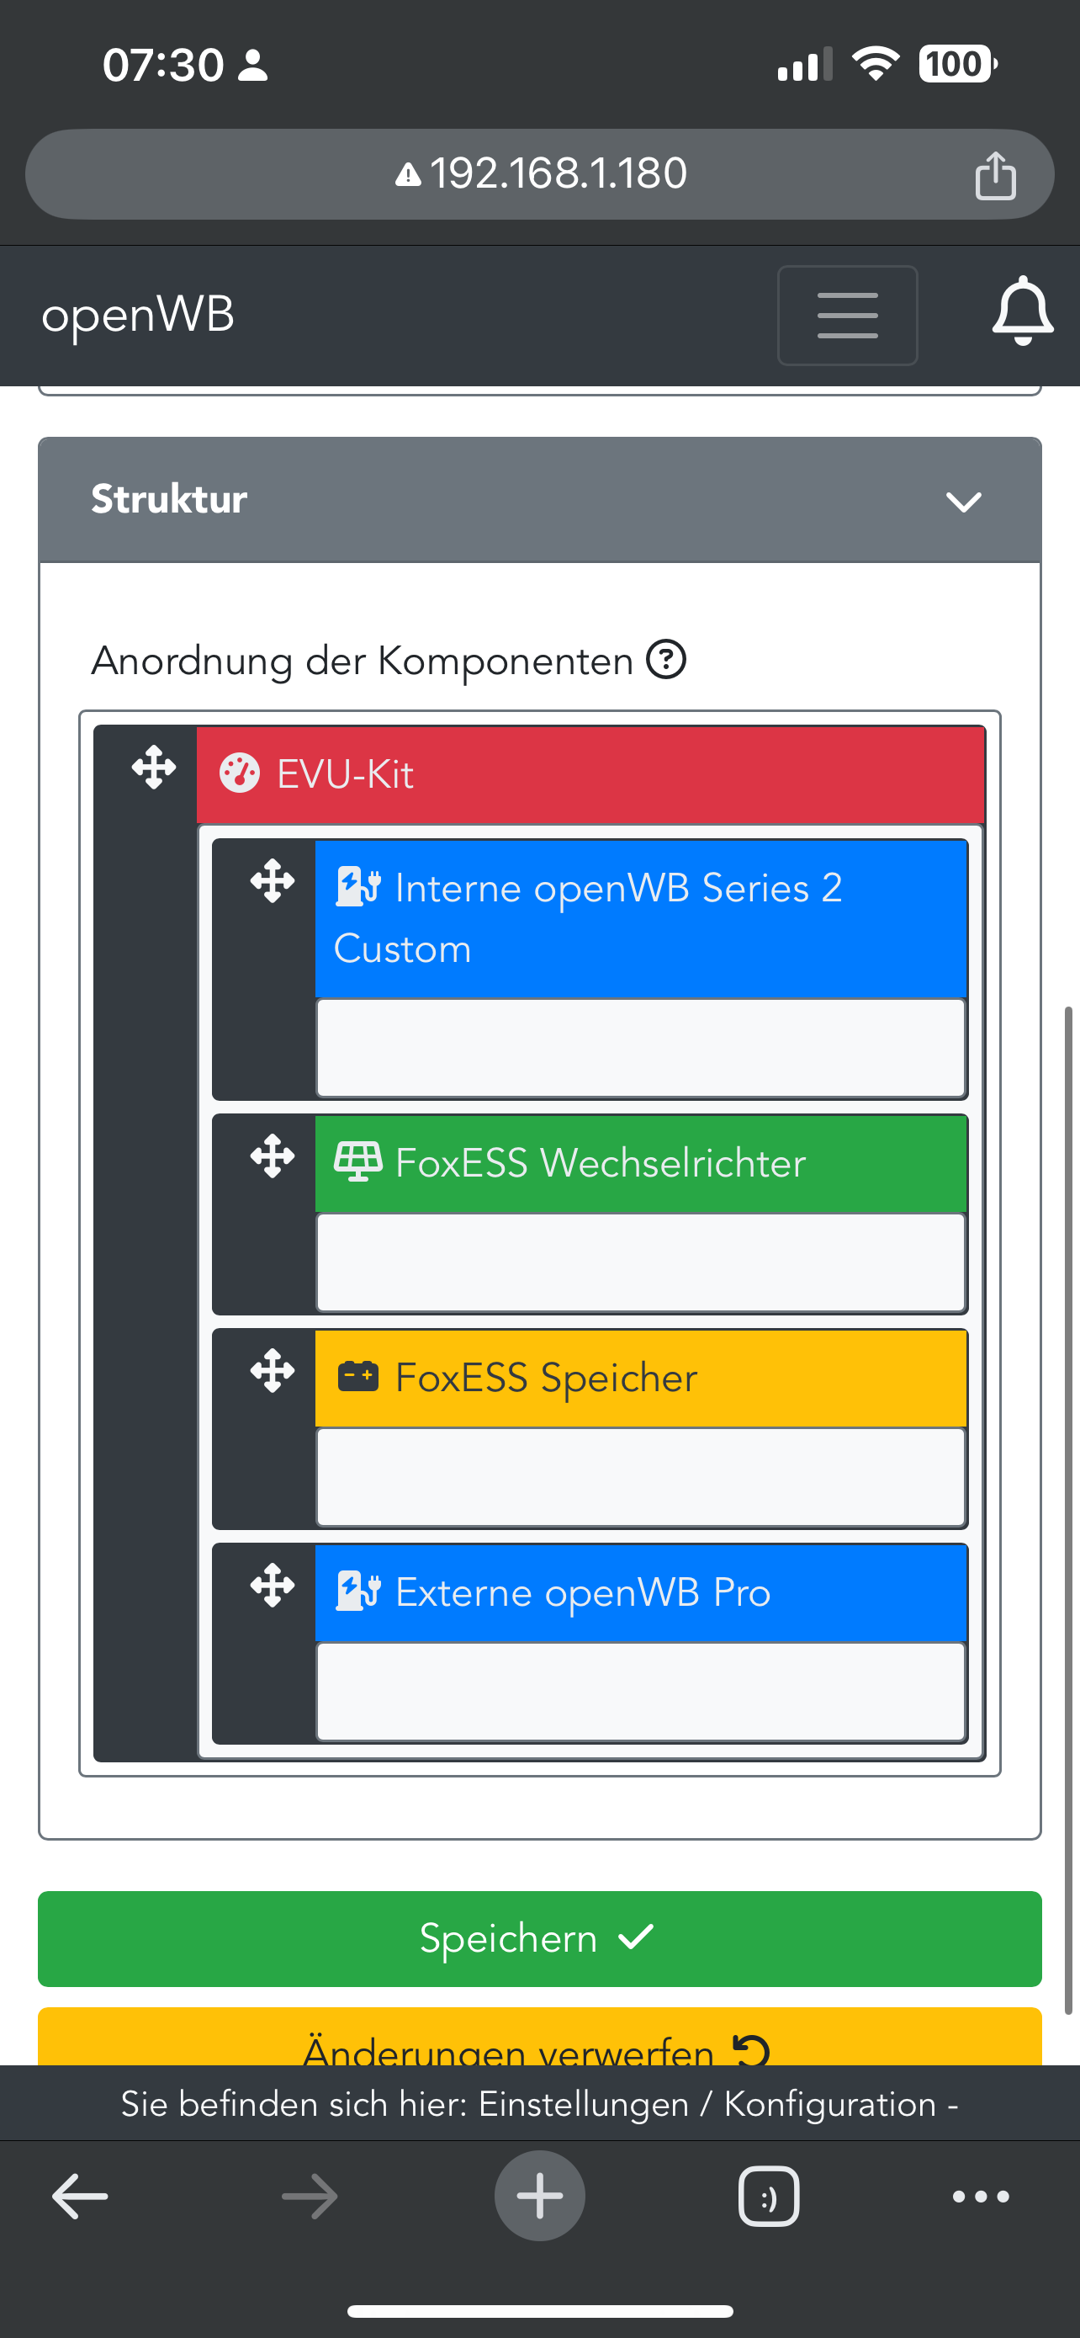Click the move handle for FoxESS Speicher
The width and height of the screenshot is (1080, 2338).
pyautogui.click(x=272, y=1370)
